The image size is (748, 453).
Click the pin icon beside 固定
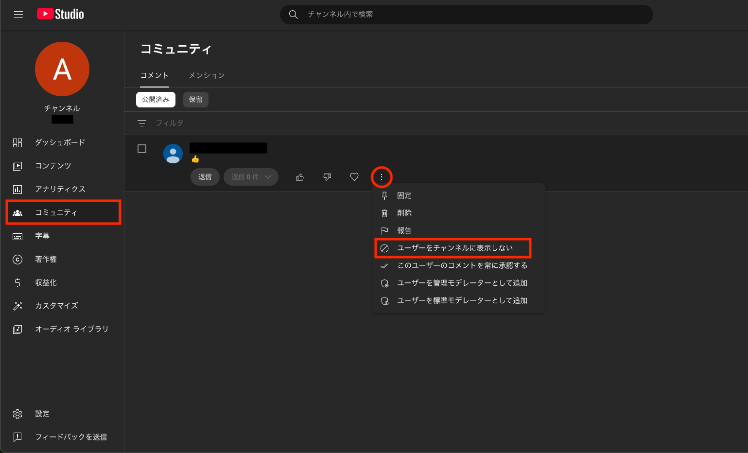click(x=384, y=195)
